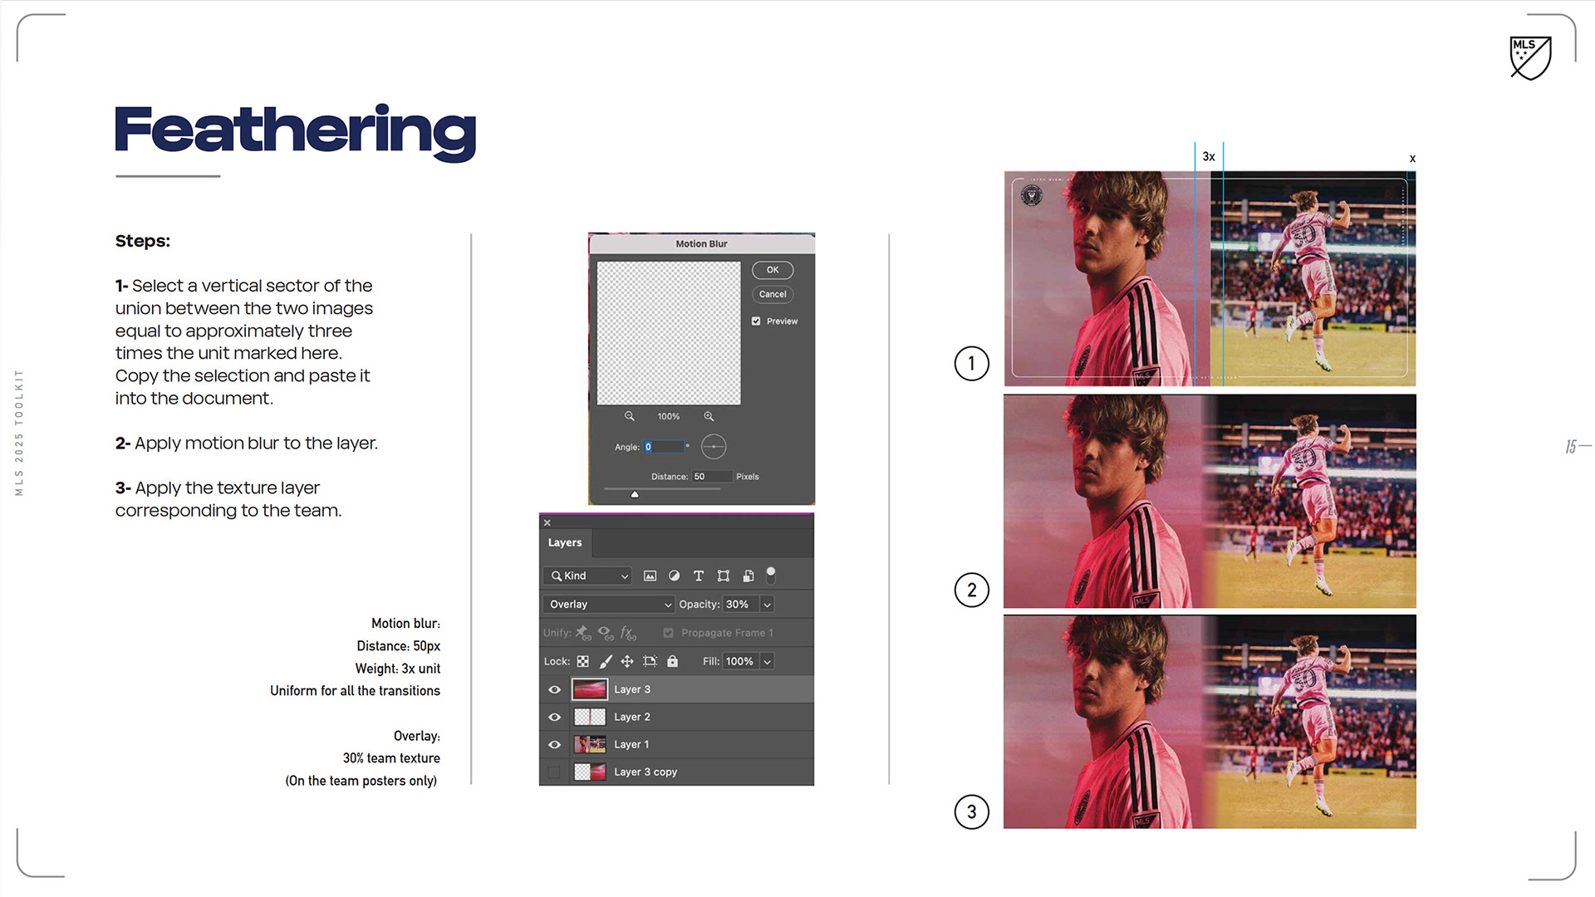The height and width of the screenshot is (897, 1595).
Task: Click the type layer filter icon
Action: point(699,576)
